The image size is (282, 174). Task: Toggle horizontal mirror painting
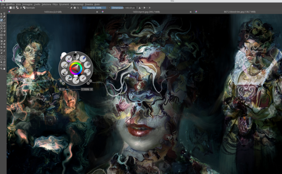[x=140, y=8]
